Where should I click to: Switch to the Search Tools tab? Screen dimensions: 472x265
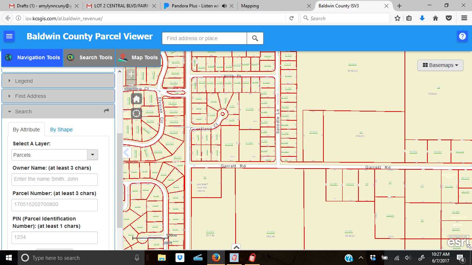[x=90, y=57]
